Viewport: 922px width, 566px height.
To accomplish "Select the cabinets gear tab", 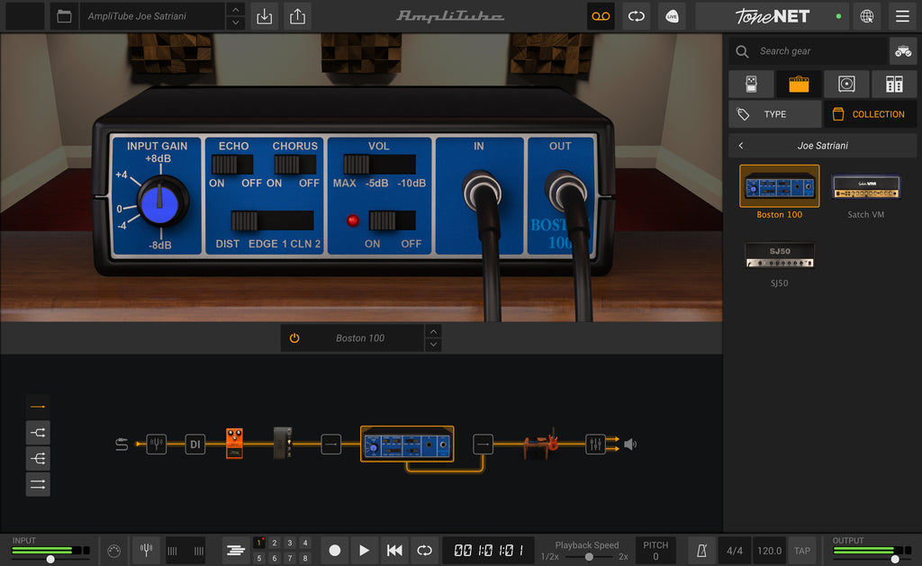I will pos(846,84).
